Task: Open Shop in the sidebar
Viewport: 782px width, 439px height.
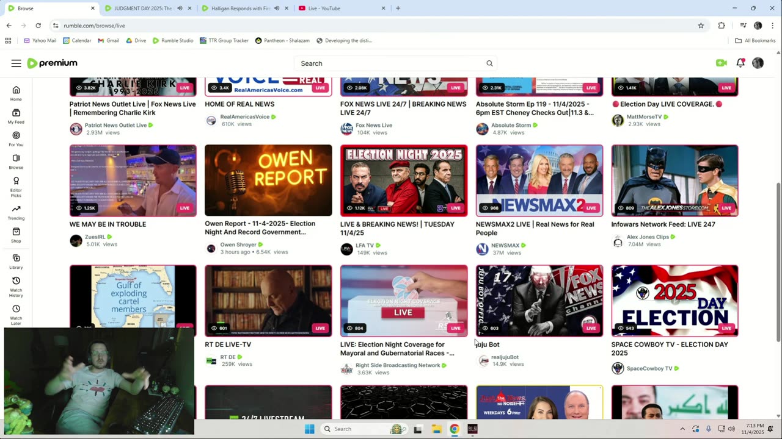Action: (x=16, y=235)
